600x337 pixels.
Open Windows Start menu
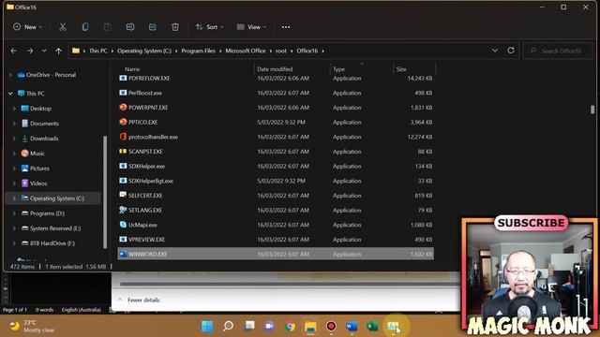point(207,327)
